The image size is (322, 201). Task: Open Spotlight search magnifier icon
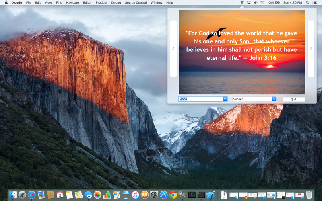[308, 3]
